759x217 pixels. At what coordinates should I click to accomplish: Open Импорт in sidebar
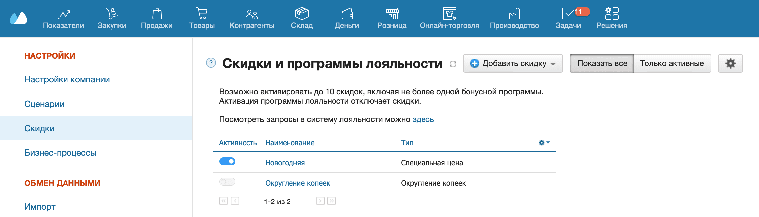coord(40,207)
